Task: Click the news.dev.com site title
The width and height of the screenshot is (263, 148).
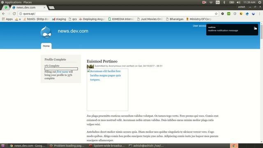Action: coord(73,31)
